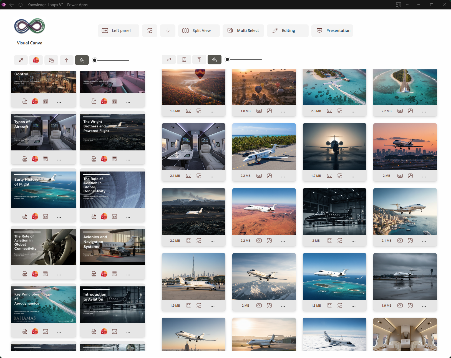
Task: Open title bar more options menu
Action: [408, 5]
